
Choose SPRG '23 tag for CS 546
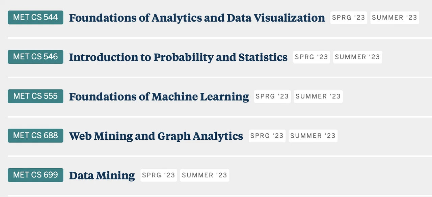312,57
